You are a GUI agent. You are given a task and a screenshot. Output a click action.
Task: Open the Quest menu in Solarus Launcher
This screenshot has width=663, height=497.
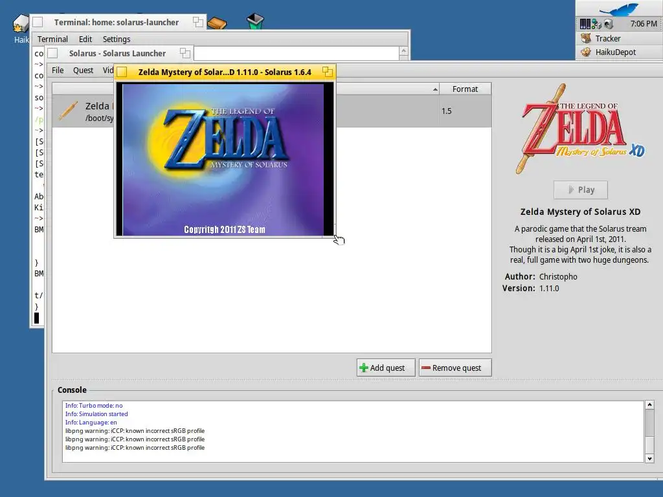click(x=83, y=70)
